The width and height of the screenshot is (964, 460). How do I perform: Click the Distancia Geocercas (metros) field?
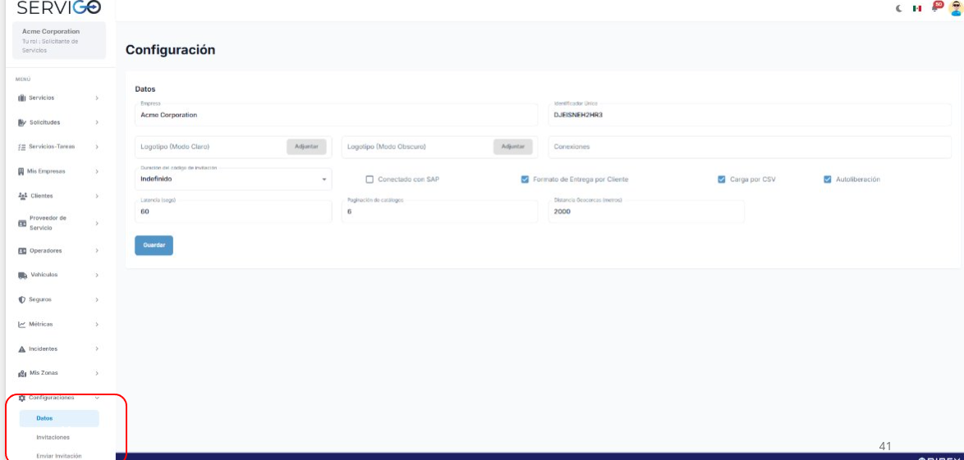(x=646, y=212)
